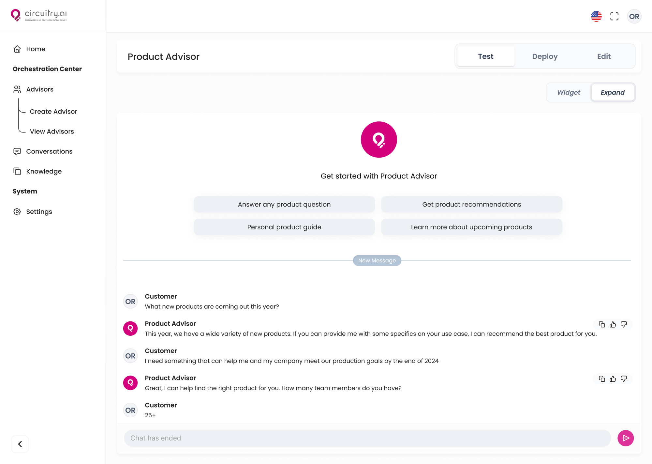Switch to the Expand view
This screenshot has width=652, height=464.
tap(612, 92)
